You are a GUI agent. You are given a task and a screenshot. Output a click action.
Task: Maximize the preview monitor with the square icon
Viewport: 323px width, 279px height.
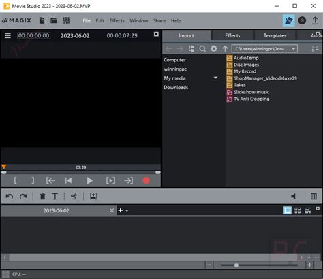click(x=156, y=34)
